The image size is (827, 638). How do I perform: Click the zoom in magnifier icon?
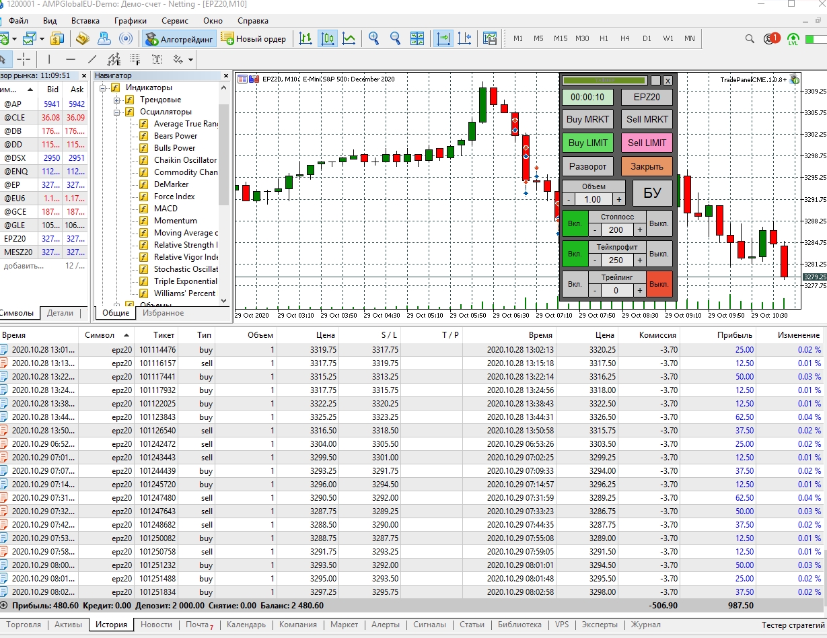tap(373, 39)
